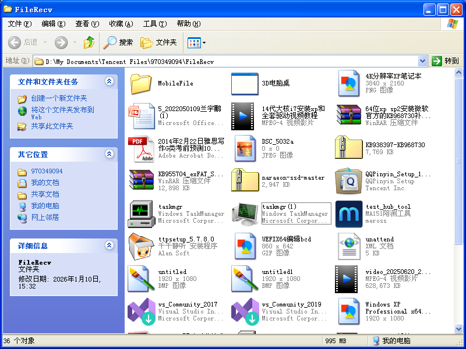This screenshot has width=466, height=349.
Task: Open the 查看(V) menu
Action: coord(87,24)
